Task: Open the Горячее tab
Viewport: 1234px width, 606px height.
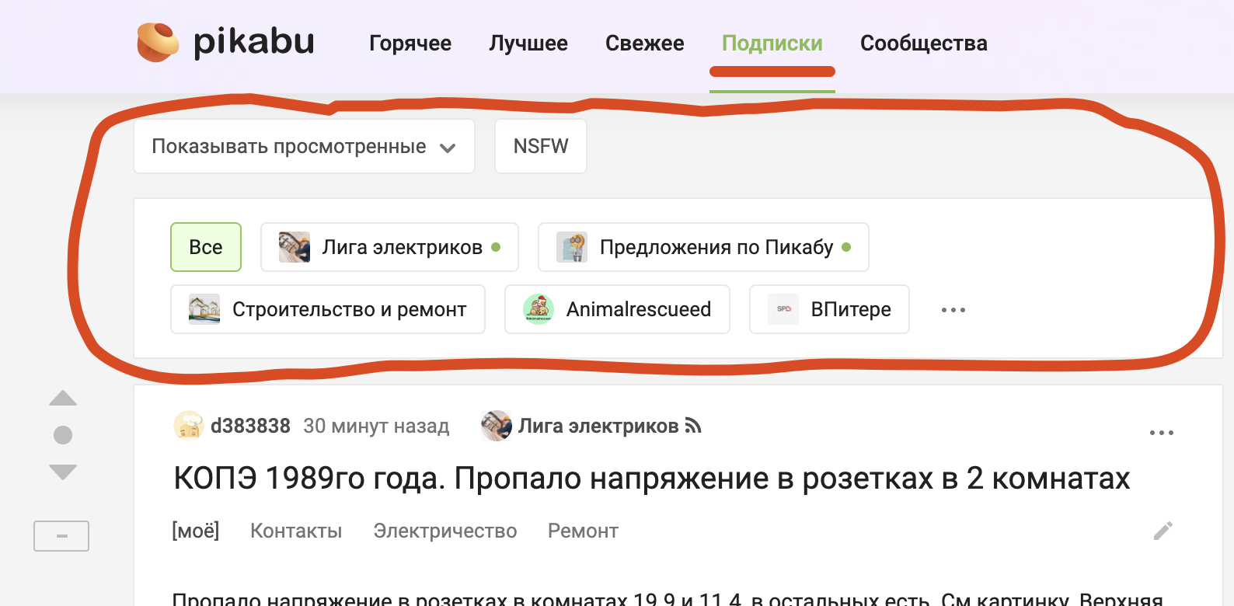Action: 410,44
